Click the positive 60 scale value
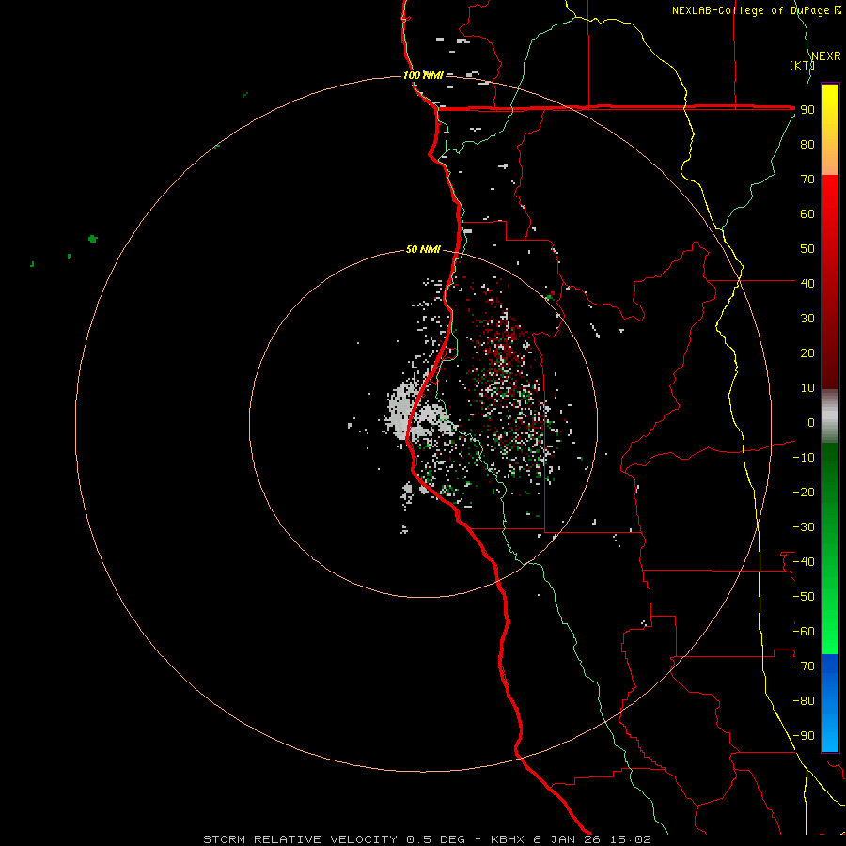 807,214
